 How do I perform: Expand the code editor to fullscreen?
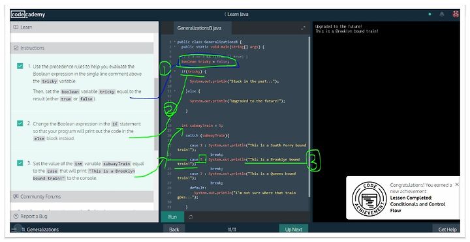303,28
